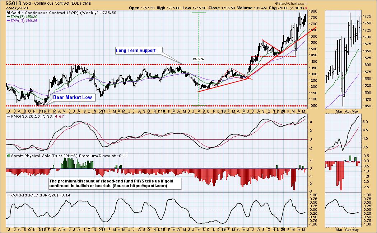Click the purple EMA(43) legend line swatch
This screenshot has height=233, width=377.
(x=8, y=21)
